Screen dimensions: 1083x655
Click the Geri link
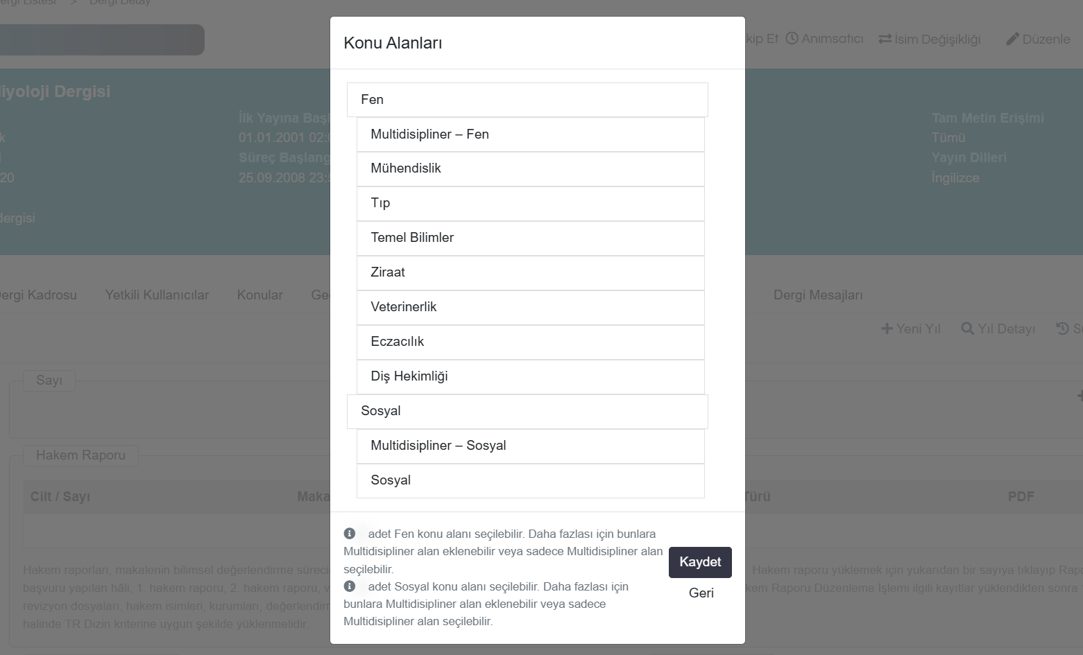pos(701,593)
